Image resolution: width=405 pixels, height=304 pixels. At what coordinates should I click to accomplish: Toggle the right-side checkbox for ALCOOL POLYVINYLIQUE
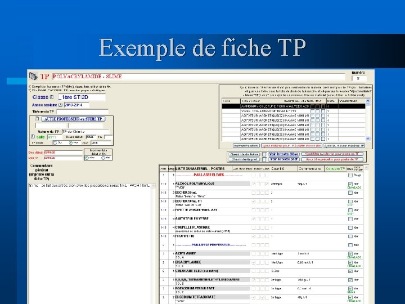pos(350,184)
